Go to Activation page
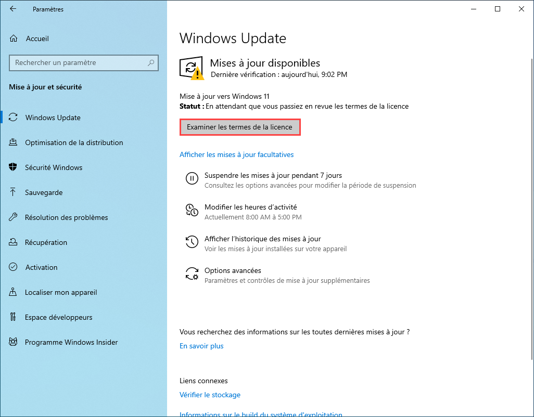534x417 pixels. tap(41, 267)
